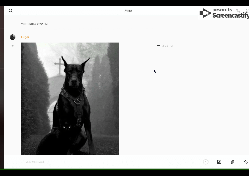
Task: Open the conversation search
Action: (11, 11)
